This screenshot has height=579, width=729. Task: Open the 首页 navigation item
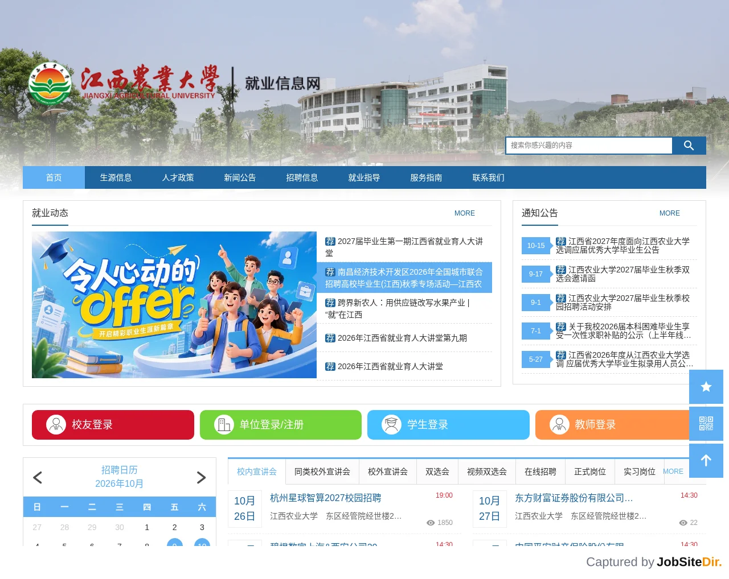coord(54,177)
